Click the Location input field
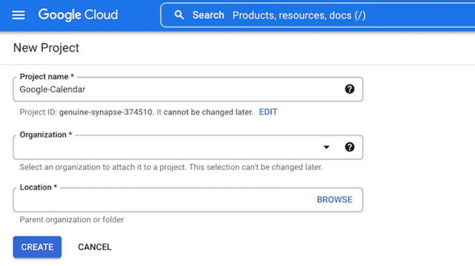The image size is (475, 266). coord(188,200)
